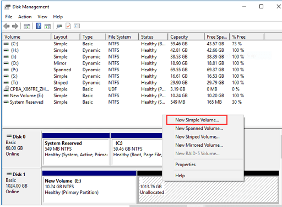Choose Help from the context menu
Screen dimensions: 282x207
[180, 176]
